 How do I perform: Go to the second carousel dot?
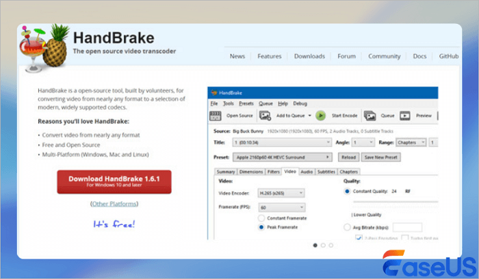323,244
